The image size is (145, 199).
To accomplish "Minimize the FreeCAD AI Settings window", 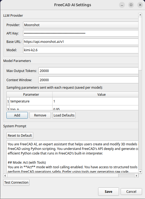I will click(x=122, y=5).
